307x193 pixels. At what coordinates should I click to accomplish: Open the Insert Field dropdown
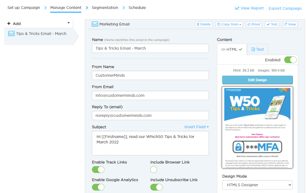(197, 127)
